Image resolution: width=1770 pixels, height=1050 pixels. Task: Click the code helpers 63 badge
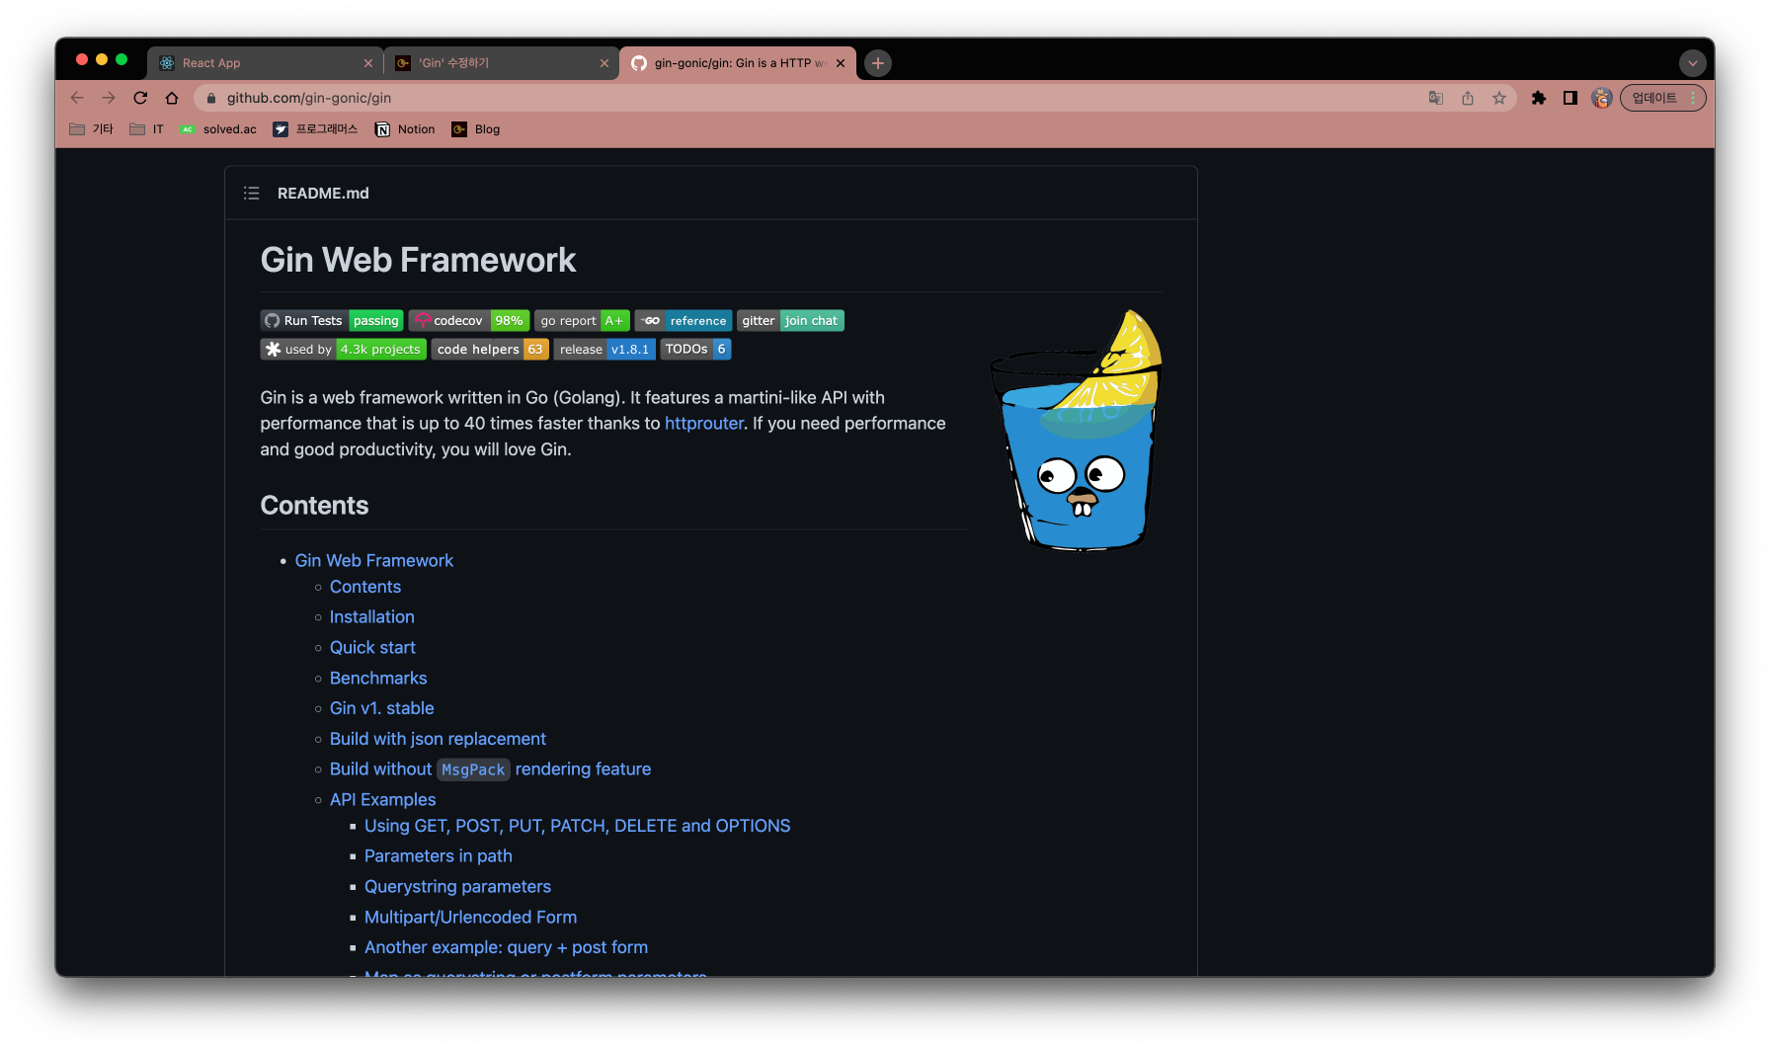coord(490,350)
